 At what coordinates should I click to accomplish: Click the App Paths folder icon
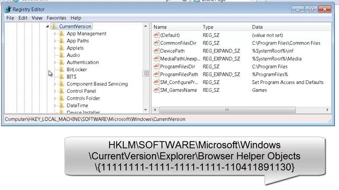62,41
